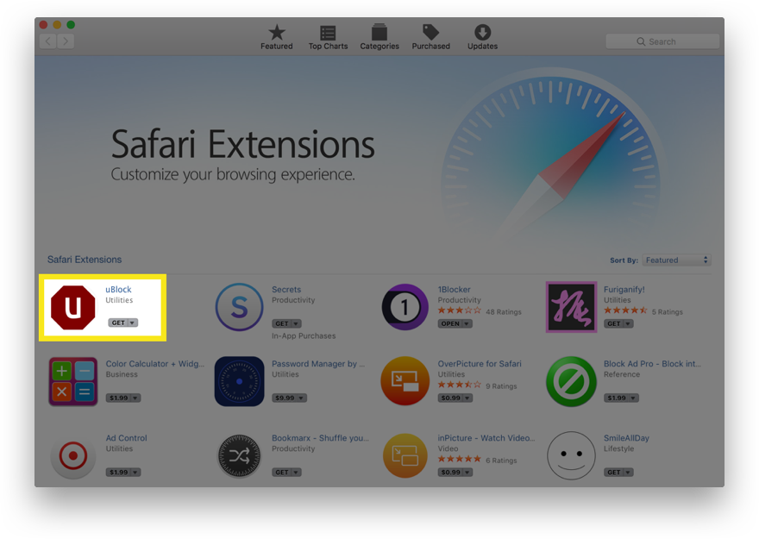Image resolution: width=759 pixels, height=539 pixels.
Task: Expand the Color Calculator price arrow
Action: pyautogui.click(x=135, y=398)
